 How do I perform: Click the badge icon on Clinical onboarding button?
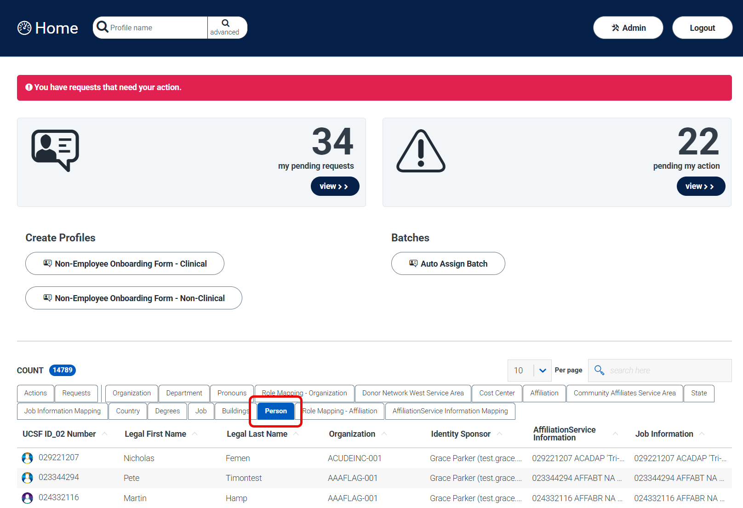pyautogui.click(x=47, y=263)
